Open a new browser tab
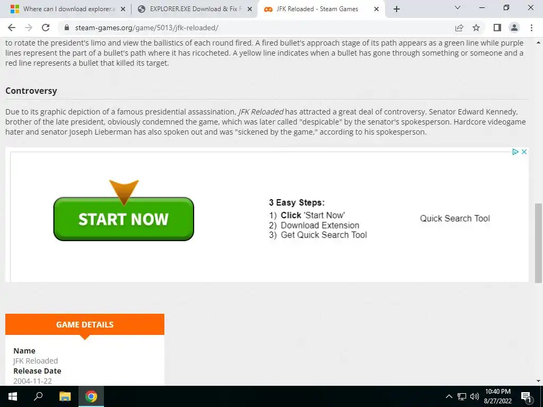This screenshot has height=407, width=543. pos(397,9)
